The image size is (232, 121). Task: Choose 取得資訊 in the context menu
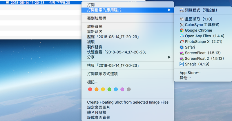pos(95,27)
